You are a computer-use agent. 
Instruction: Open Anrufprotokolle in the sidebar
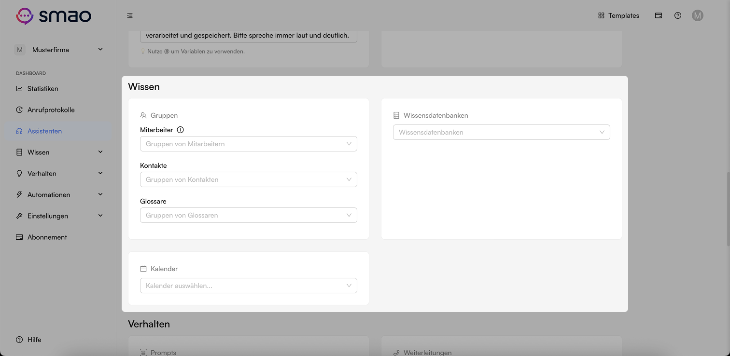coord(58,110)
